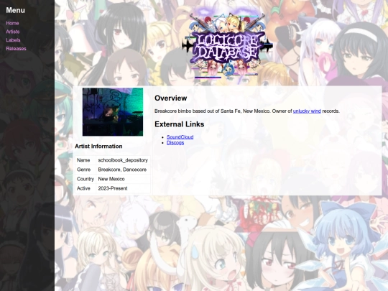Open the SoundCloud external link
Screen dimensions: 388x291
pyautogui.click(x=180, y=137)
